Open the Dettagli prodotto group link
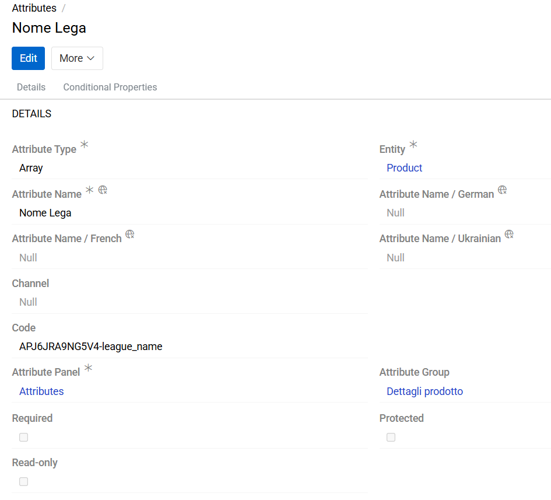Screen dimensions: 551x500 coord(424,391)
